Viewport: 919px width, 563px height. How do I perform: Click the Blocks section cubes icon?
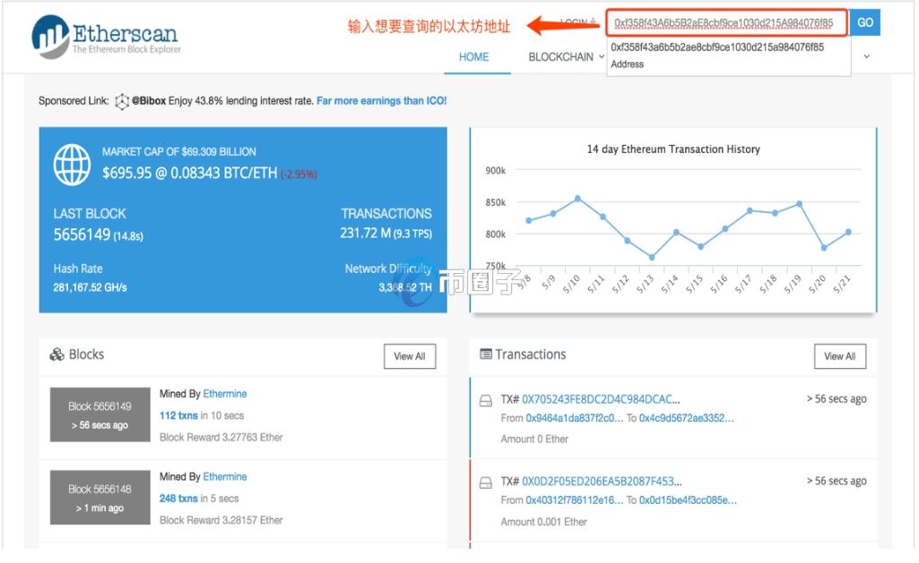coord(56,354)
